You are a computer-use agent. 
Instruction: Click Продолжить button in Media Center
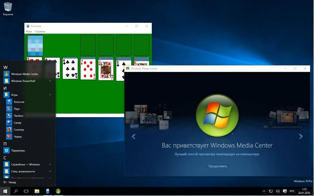tap(217, 166)
